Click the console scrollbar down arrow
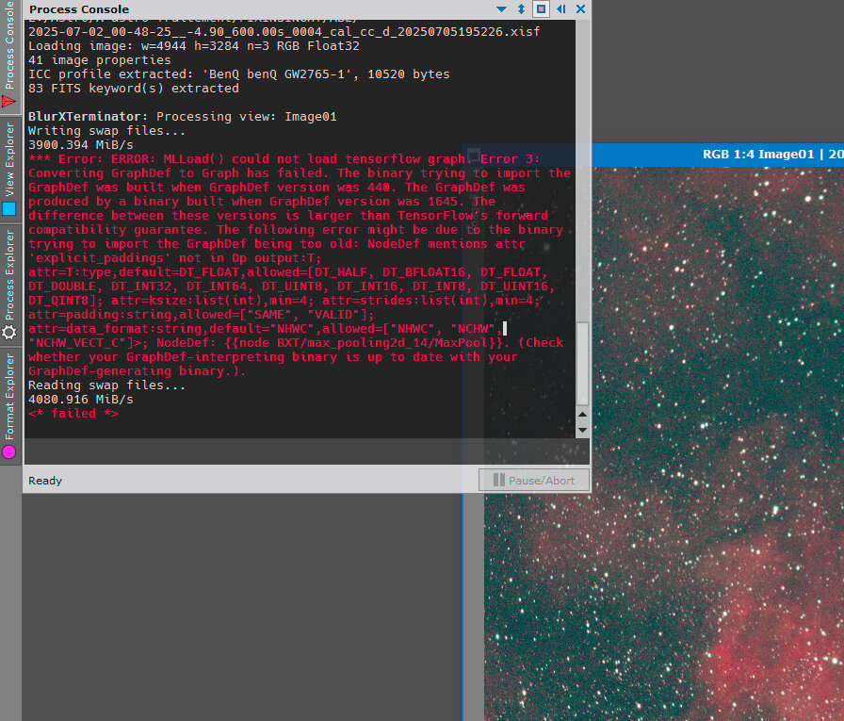 (582, 430)
